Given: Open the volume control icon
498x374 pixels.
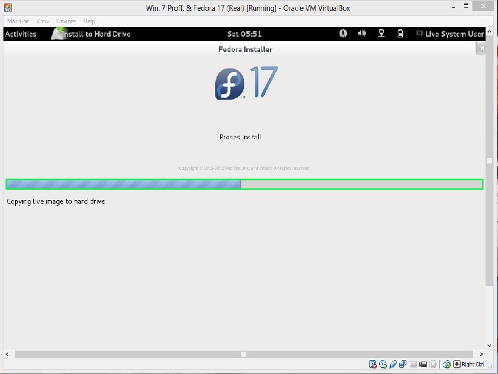Looking at the screenshot, I should [362, 33].
